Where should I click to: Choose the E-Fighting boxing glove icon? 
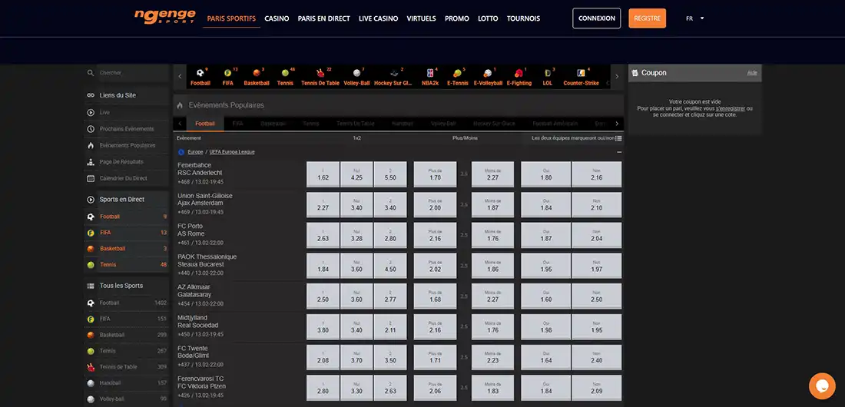pos(519,76)
